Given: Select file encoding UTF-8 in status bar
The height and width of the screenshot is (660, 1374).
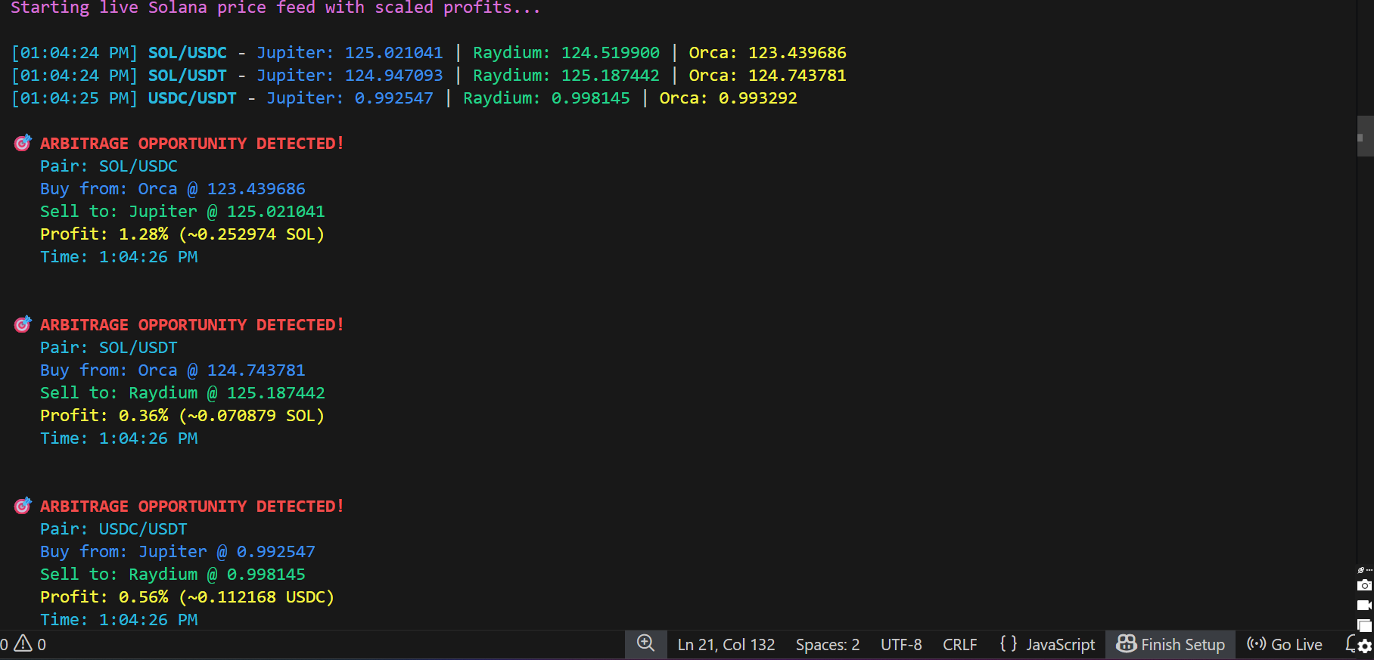Looking at the screenshot, I should [x=901, y=645].
